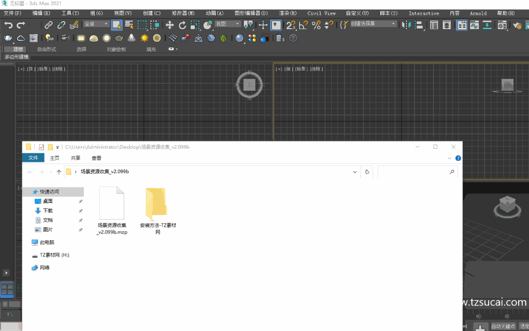
Task: Click the 自动关键点 button
Action: [x=503, y=326]
